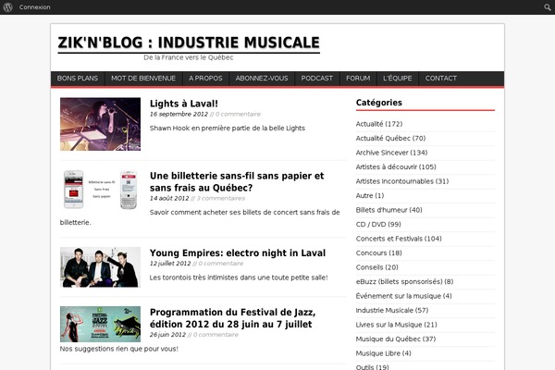Open the Lights à Laval! article
Screen dimensions: 555x370
click(x=184, y=104)
